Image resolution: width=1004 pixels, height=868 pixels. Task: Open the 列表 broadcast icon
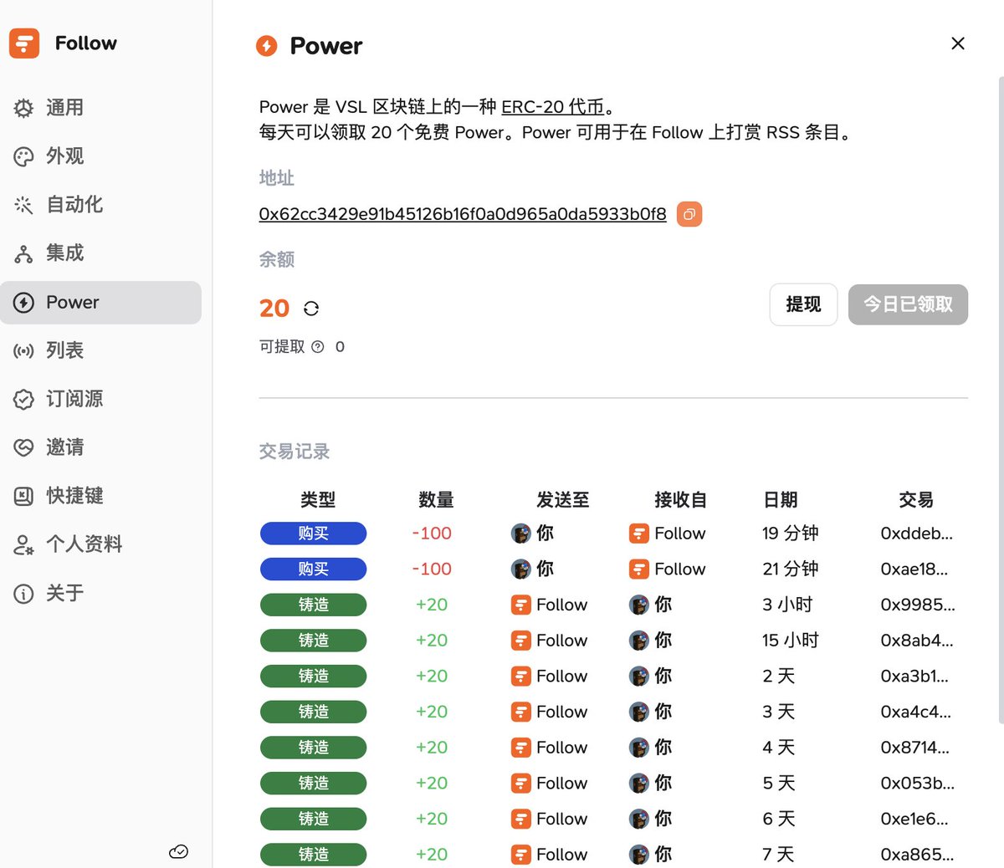[x=23, y=351]
